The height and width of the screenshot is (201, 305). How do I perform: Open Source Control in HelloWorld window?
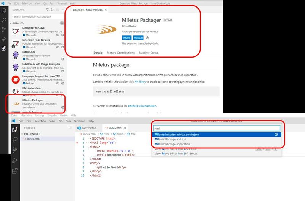15,150
